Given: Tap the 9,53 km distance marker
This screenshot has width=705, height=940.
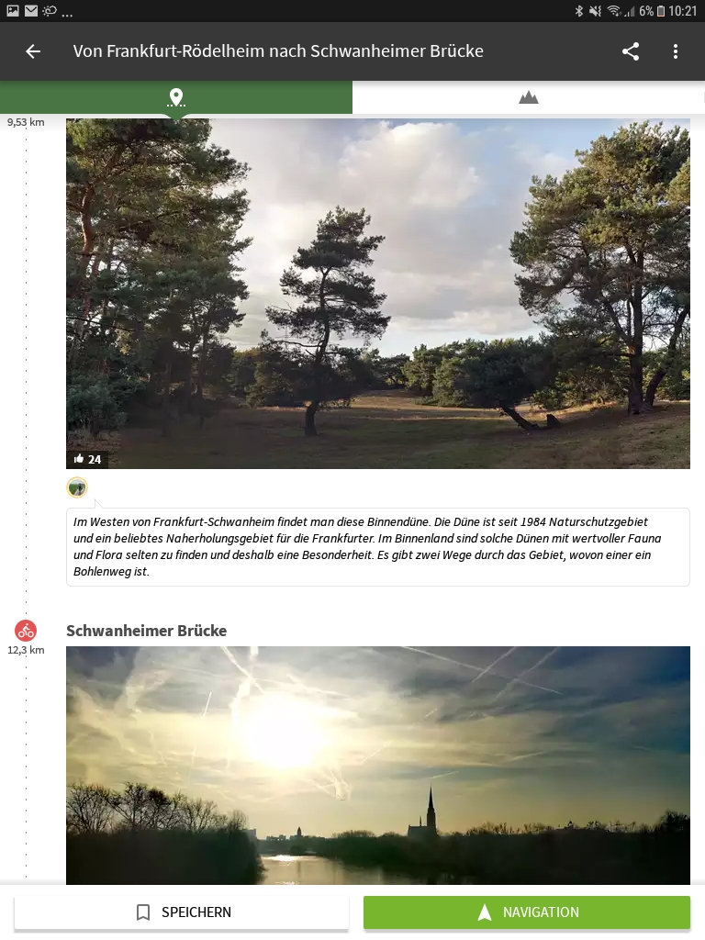Looking at the screenshot, I should tap(26, 122).
